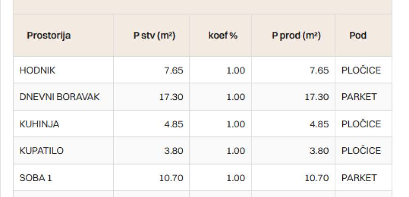Viewport: 409px width, 197px height.
Task: Select the HODNIK row label
Action: pyautogui.click(x=37, y=70)
